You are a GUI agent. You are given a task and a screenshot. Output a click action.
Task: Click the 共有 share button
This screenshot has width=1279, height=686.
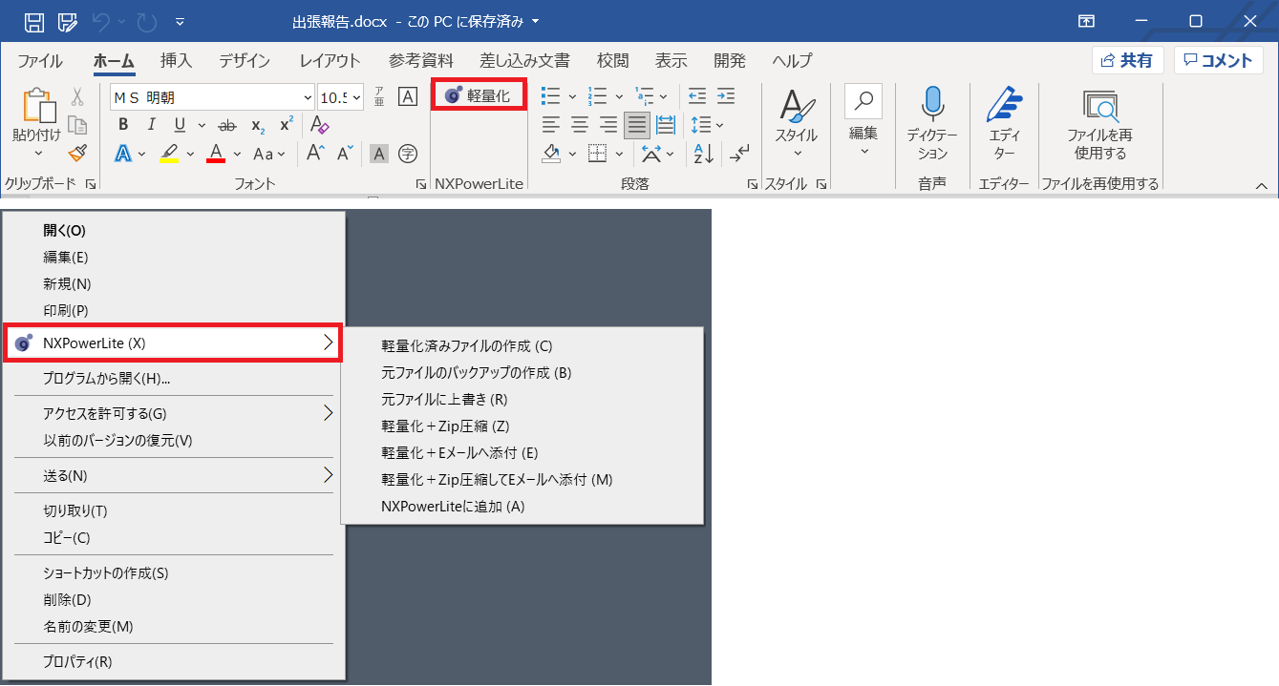[1127, 60]
